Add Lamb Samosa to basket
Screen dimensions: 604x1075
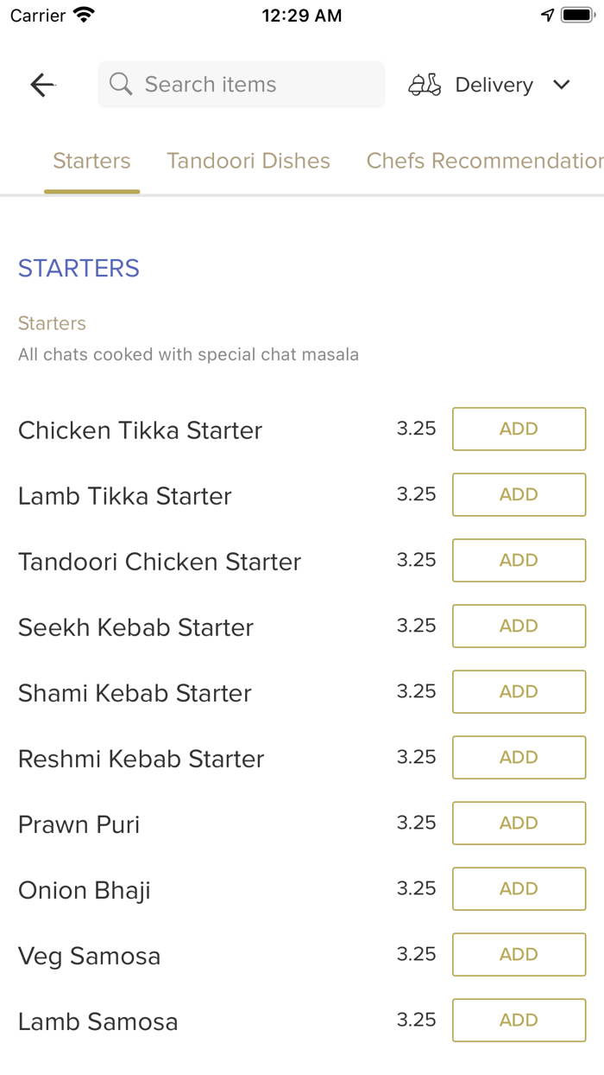coord(519,1021)
